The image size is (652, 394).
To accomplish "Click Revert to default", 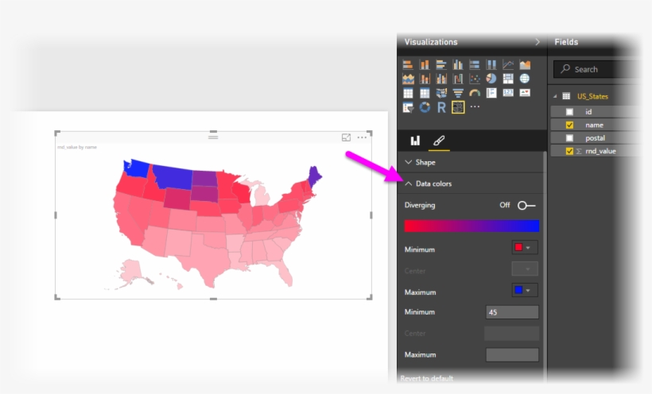I will click(x=427, y=379).
